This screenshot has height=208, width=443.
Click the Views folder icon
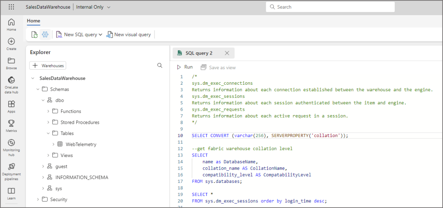coord(55,155)
